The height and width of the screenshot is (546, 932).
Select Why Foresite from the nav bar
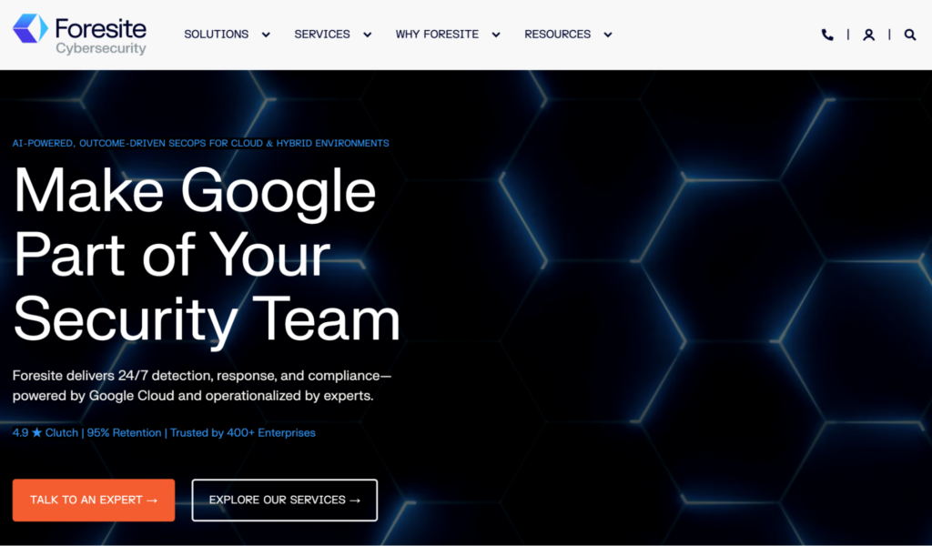coord(437,34)
